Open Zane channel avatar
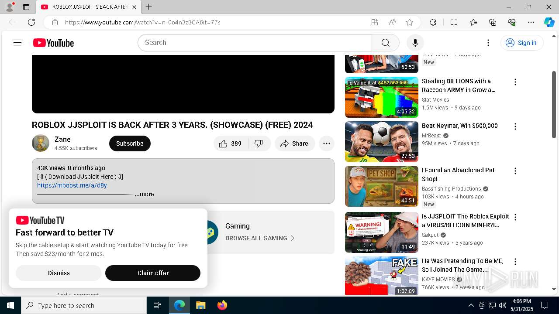Image resolution: width=559 pixels, height=314 pixels. [x=41, y=143]
